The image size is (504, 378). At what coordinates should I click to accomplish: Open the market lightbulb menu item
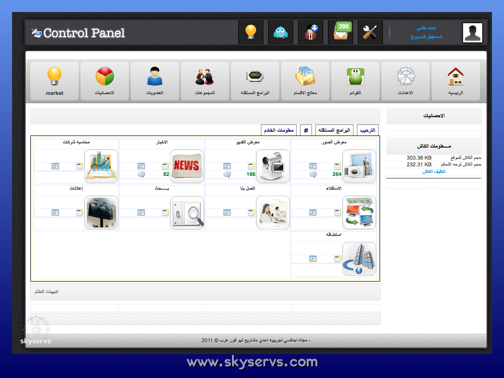(x=54, y=81)
